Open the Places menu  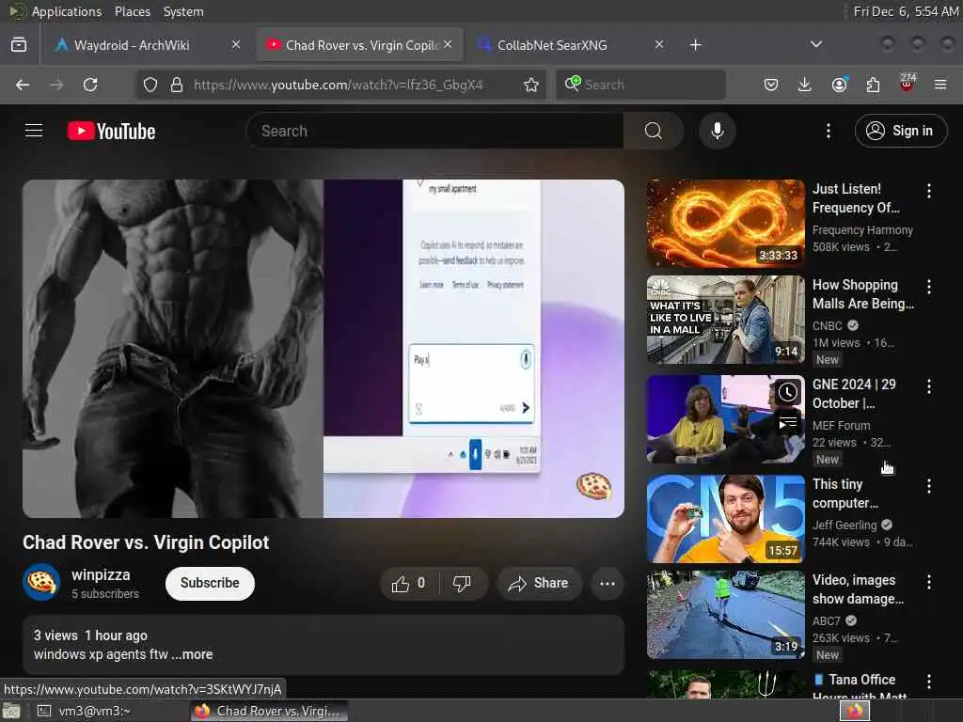pos(132,11)
